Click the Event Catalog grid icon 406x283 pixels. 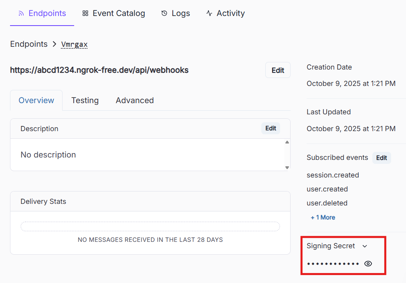(x=85, y=14)
